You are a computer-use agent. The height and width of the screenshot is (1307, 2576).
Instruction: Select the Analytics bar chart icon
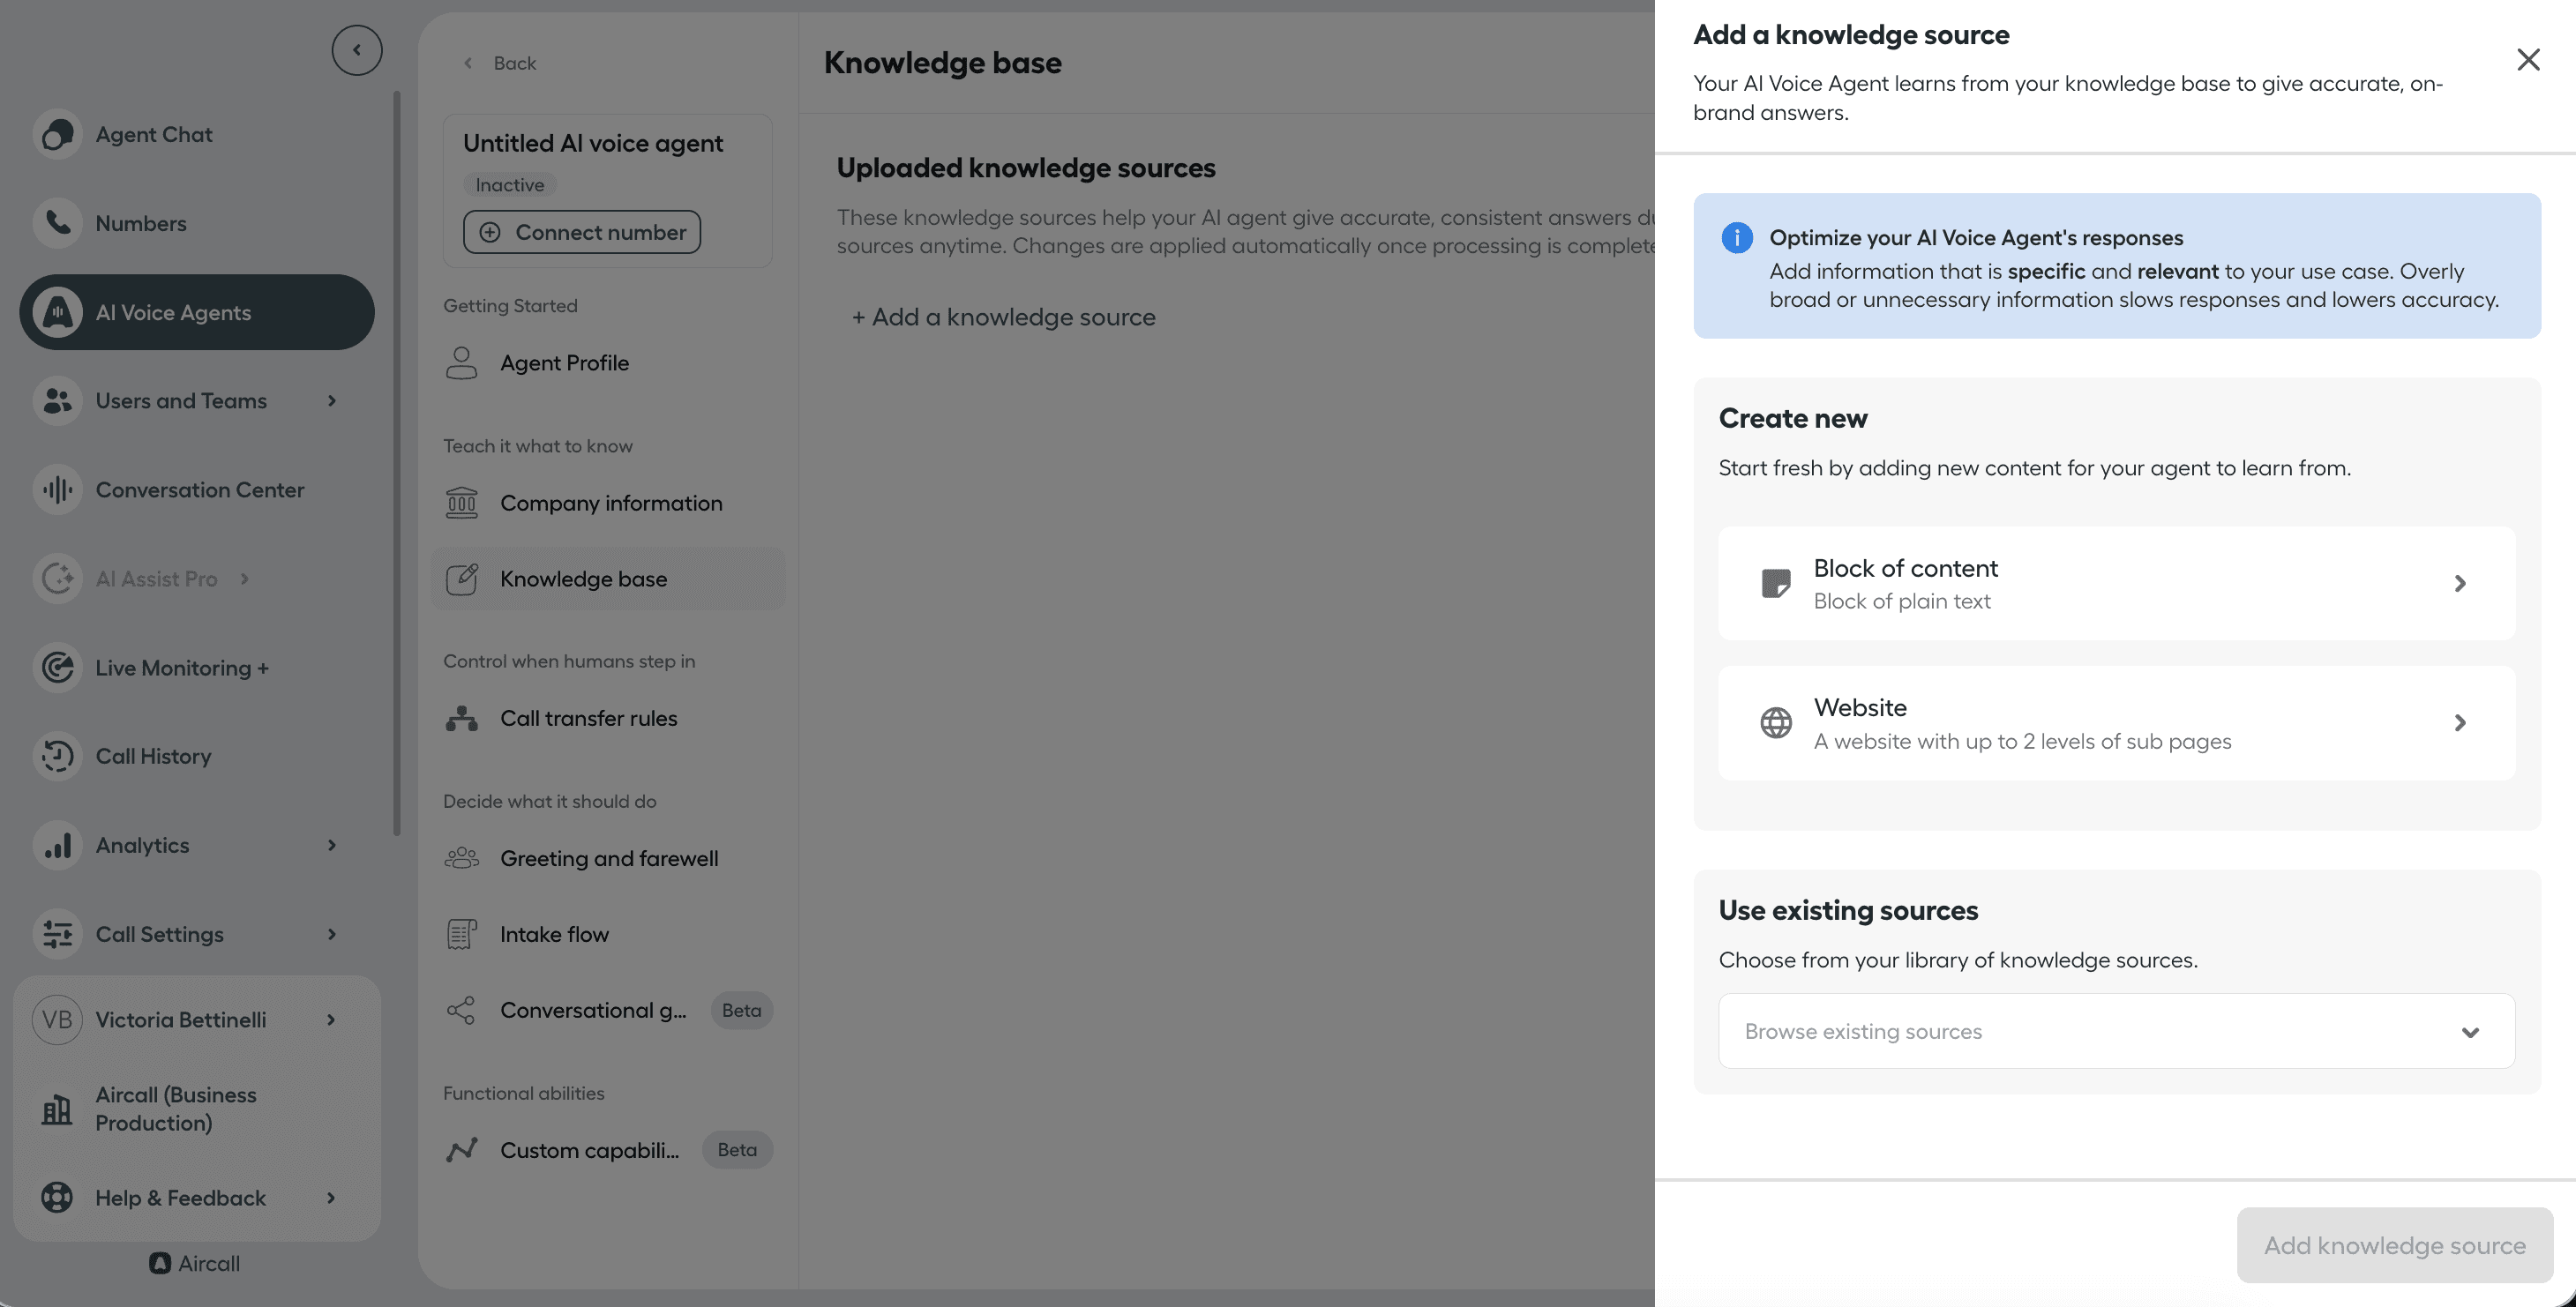[57, 845]
